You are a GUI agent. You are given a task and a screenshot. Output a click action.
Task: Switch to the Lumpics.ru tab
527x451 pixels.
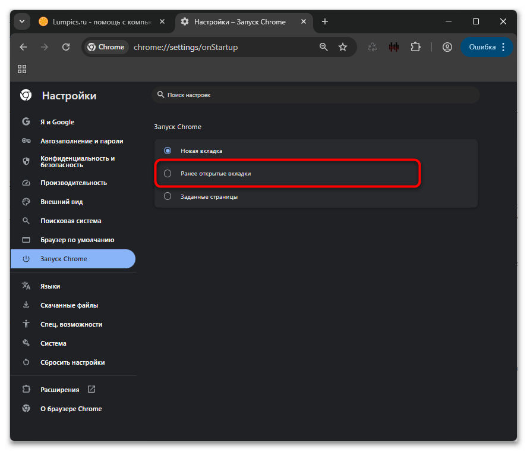click(x=101, y=22)
